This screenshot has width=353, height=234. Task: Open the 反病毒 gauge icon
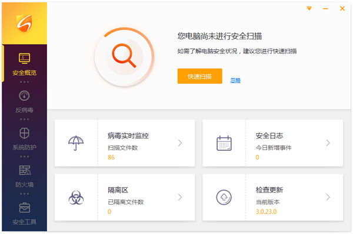point(24,96)
